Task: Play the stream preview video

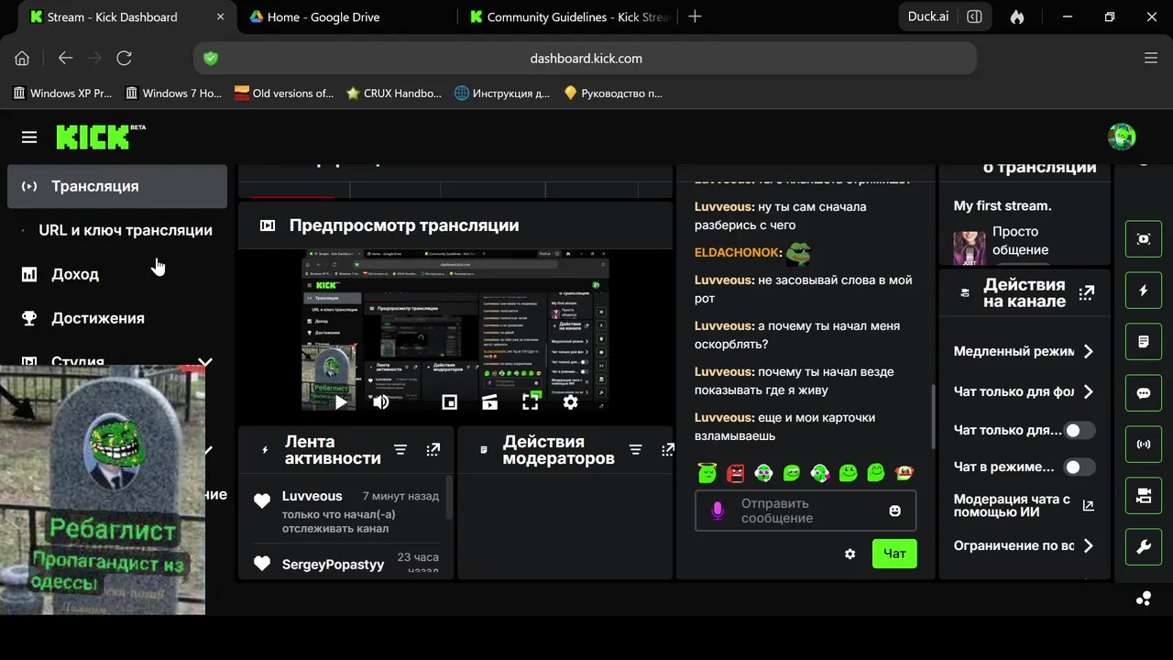Action: coord(341,401)
